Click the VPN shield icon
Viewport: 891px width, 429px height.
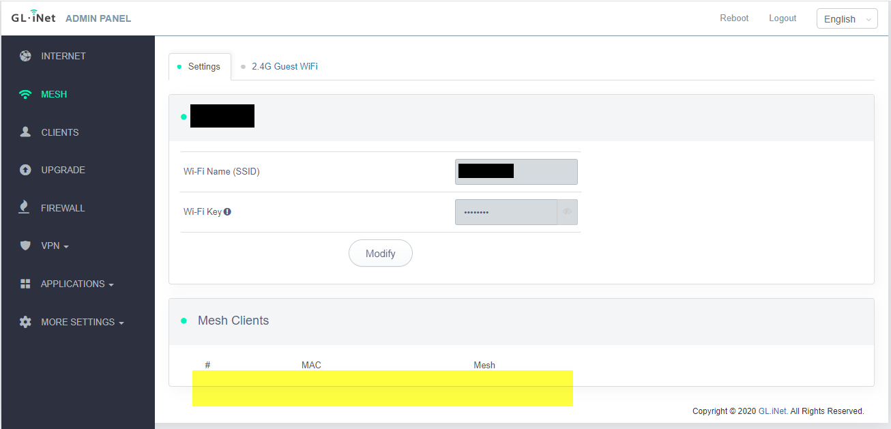click(x=25, y=246)
